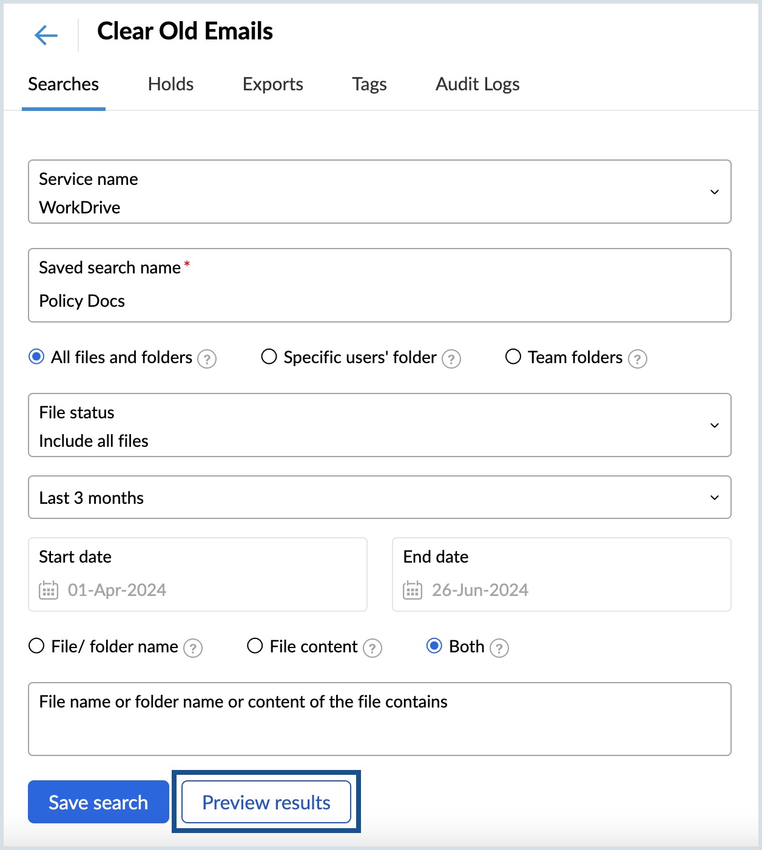Open the Last 3 months date range dropdown
The width and height of the screenshot is (762, 850).
380,497
